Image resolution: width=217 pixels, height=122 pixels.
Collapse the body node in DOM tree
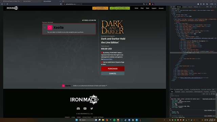pyautogui.click(x=172, y=13)
